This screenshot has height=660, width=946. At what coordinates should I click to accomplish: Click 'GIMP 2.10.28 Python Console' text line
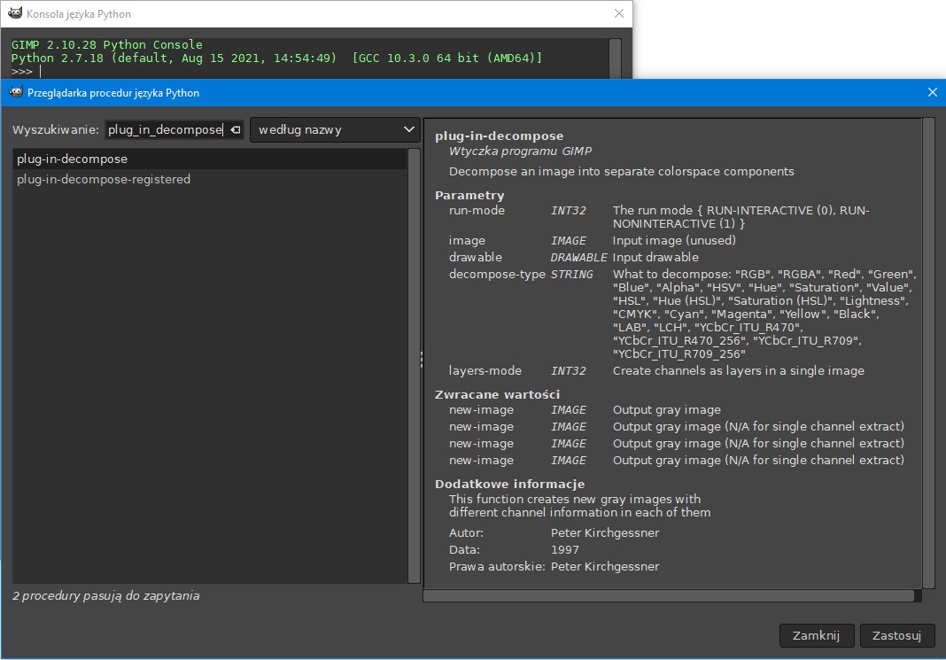(x=107, y=44)
